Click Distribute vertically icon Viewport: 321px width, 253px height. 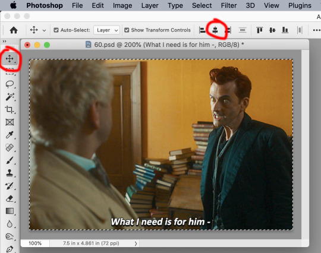pyautogui.click(x=243, y=30)
